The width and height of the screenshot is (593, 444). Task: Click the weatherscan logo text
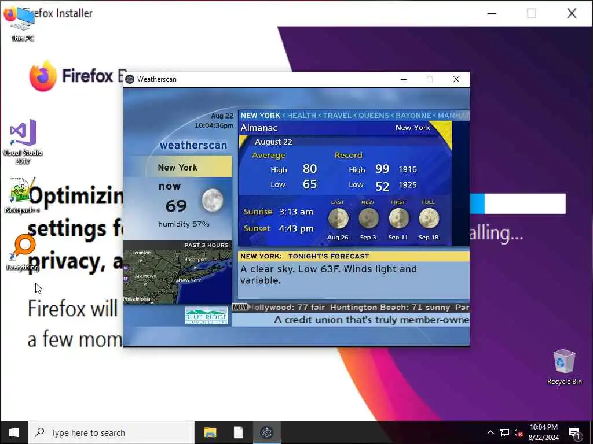click(193, 145)
